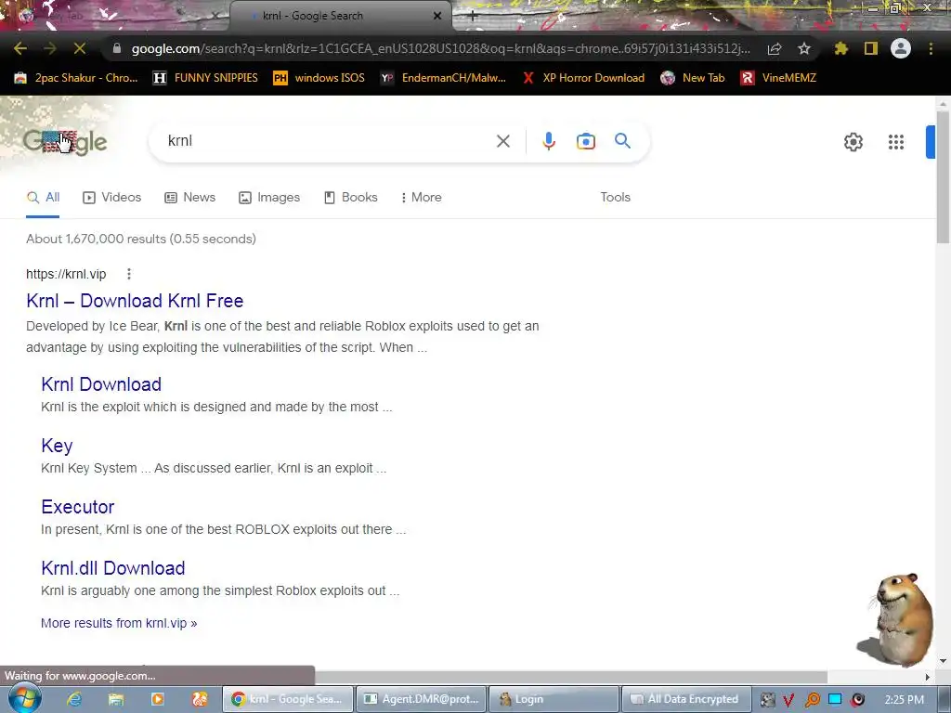951x713 pixels.
Task: Open the EndermanCH/Malw... bookmark
Action: (x=443, y=78)
